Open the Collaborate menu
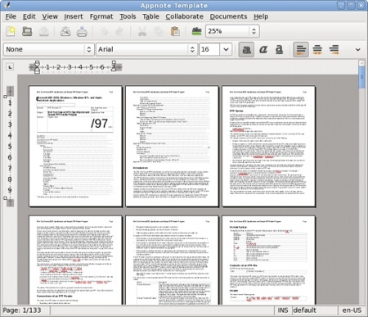This screenshot has height=317, width=368. 185,16
